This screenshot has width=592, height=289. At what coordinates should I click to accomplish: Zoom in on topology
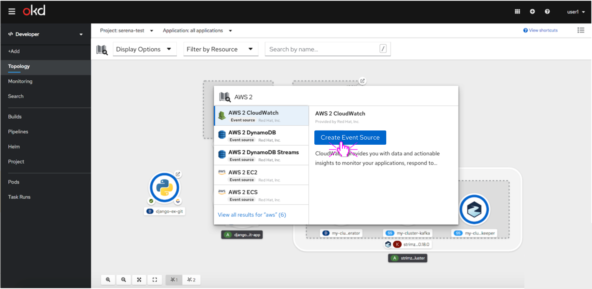click(x=108, y=280)
